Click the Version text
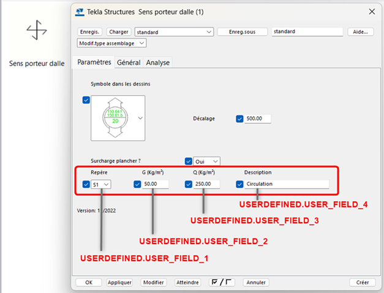The image size is (384, 293). 96,210
